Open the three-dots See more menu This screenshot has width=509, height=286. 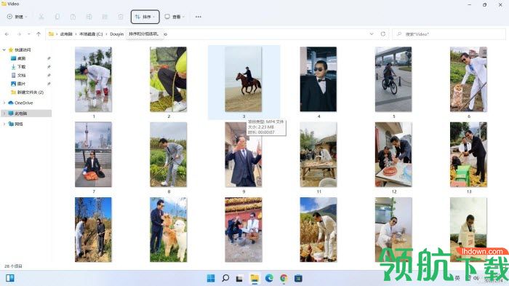coord(199,17)
